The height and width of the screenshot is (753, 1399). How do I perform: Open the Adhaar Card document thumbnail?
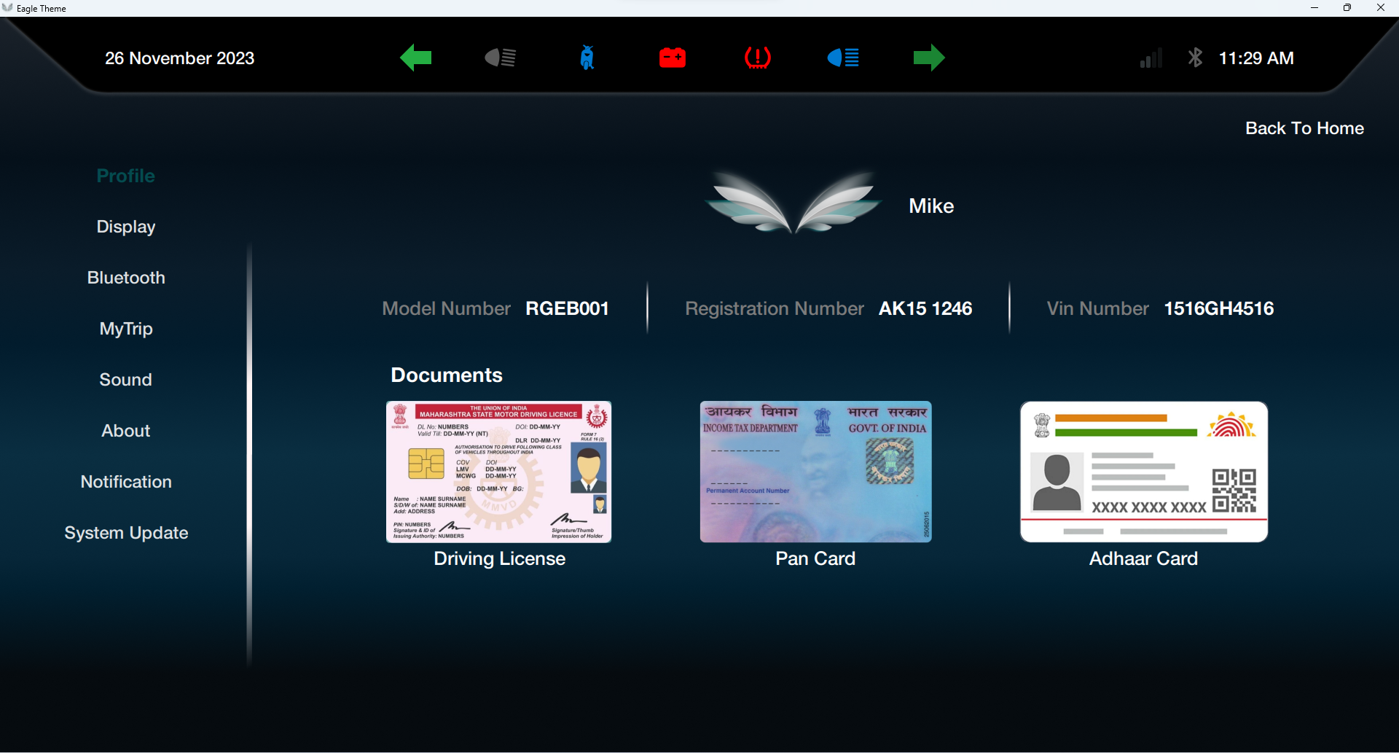[x=1144, y=472]
